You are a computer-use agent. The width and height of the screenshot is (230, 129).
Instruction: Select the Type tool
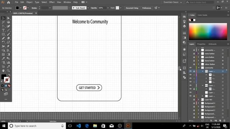pos(3,30)
